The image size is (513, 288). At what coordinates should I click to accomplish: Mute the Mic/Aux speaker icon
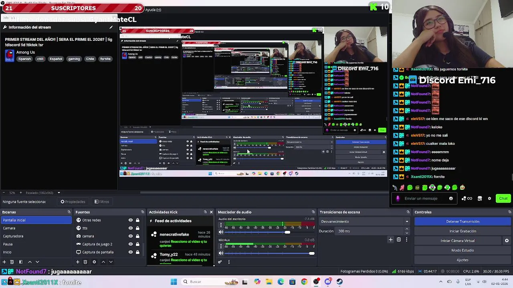(221, 253)
